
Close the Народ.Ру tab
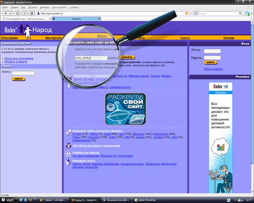pyautogui.click(x=100, y=19)
